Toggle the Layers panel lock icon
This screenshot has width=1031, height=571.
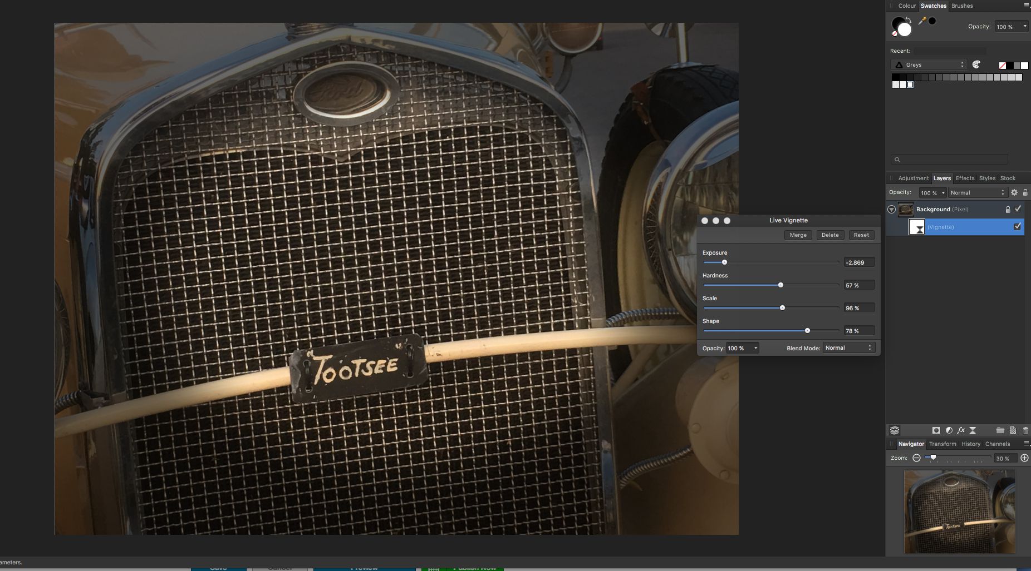[x=1025, y=192]
